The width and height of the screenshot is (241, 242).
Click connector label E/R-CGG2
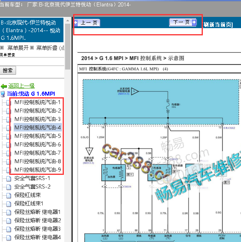pos(229,128)
